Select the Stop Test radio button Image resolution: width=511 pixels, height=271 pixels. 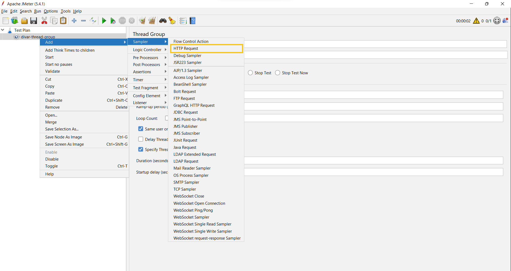coord(250,73)
